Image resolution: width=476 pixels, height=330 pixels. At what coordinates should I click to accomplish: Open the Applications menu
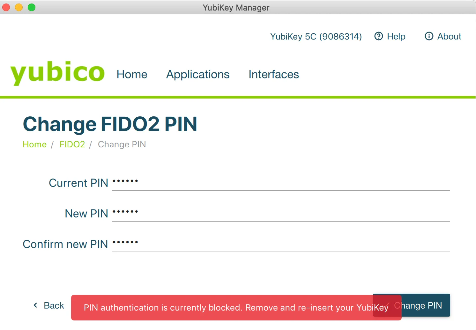pos(198,74)
